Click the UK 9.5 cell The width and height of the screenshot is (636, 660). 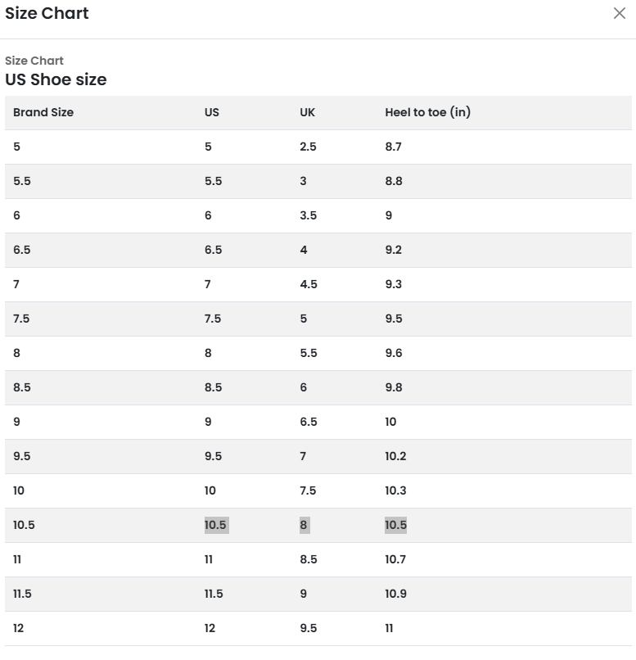pos(309,628)
